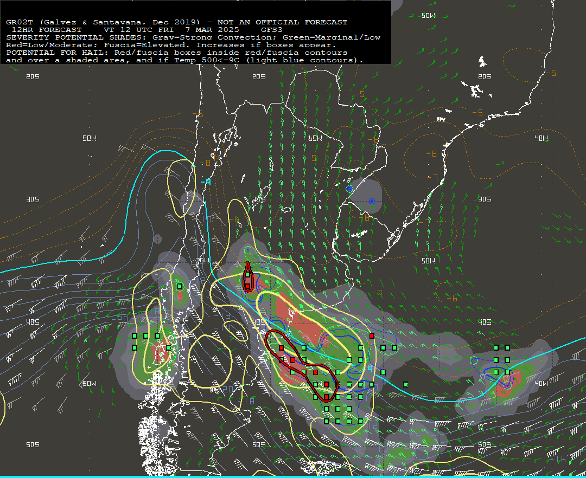586x478 pixels.
Task: Select the "Green=Marginal/Low" legend entry
Action: pos(332,37)
